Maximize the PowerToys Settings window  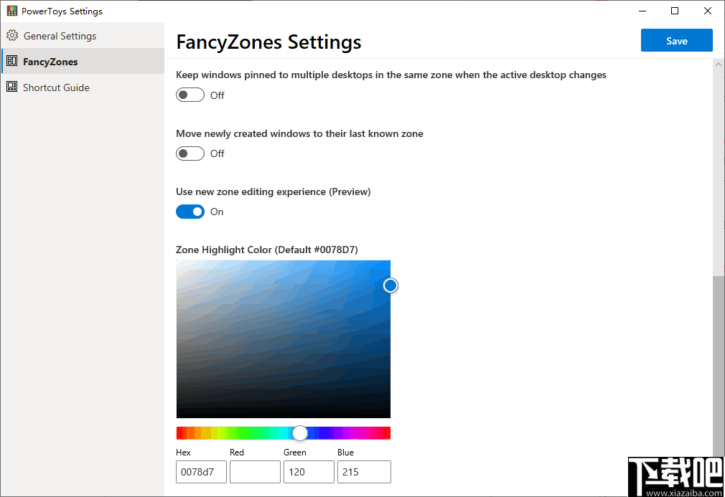675,11
